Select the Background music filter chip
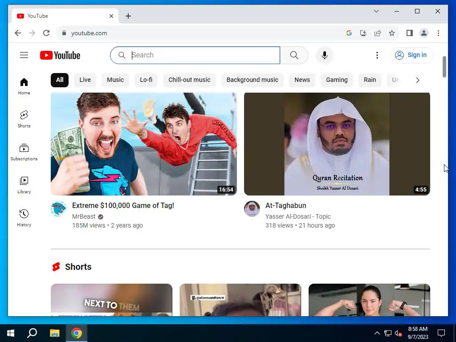 (x=252, y=80)
